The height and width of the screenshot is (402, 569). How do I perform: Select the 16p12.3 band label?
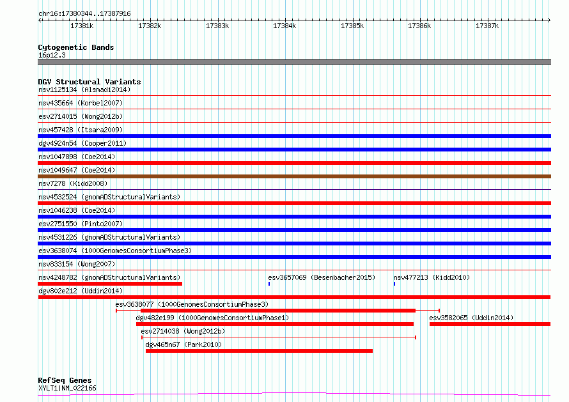52,55
